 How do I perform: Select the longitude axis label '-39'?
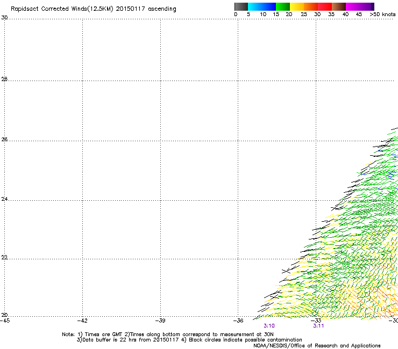click(160, 321)
